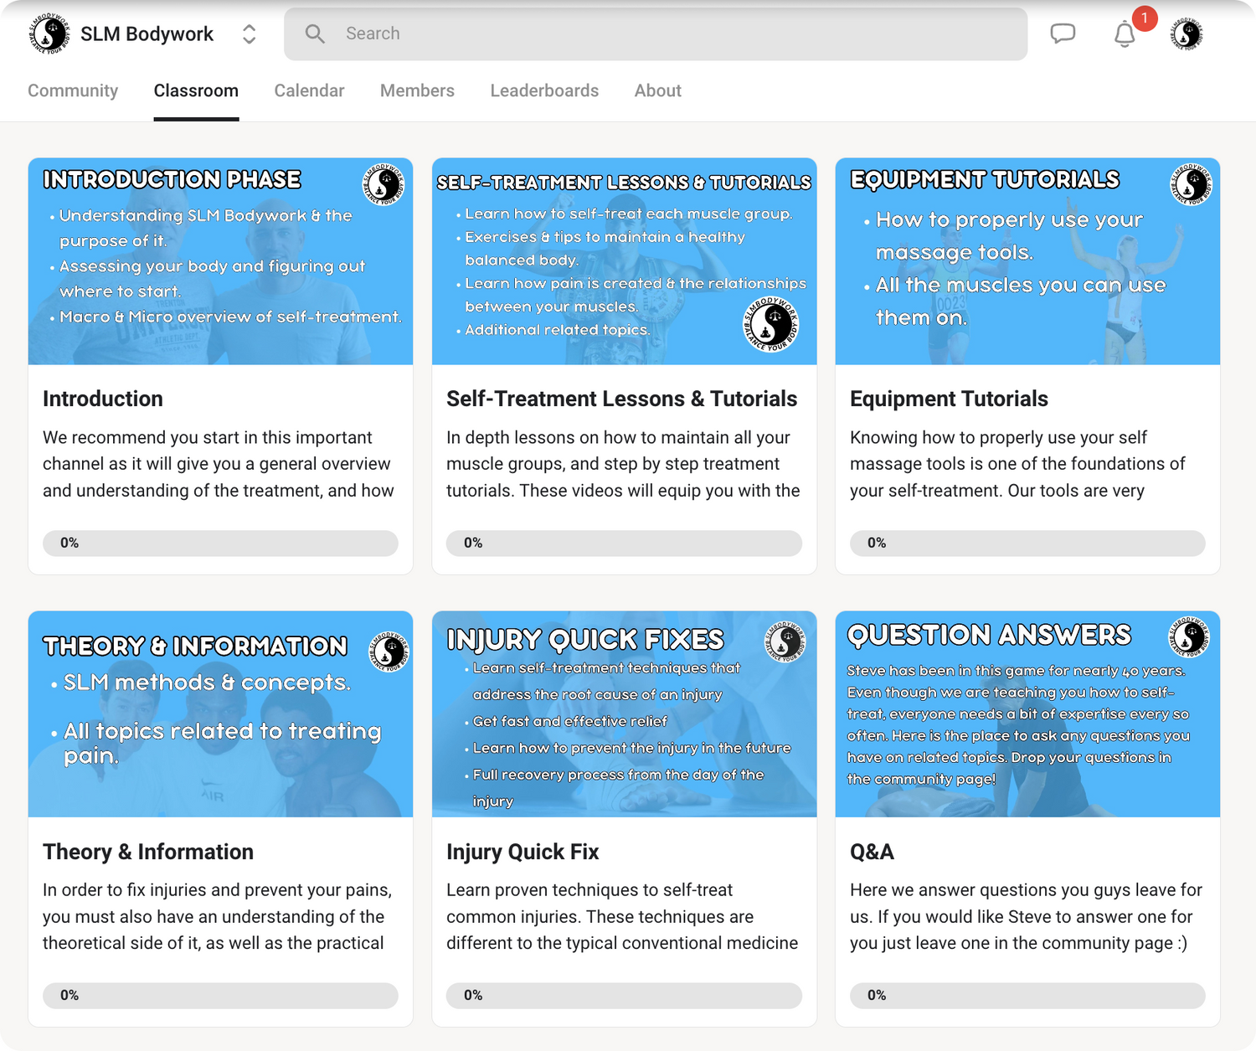Click the Self-Treatment Lessons progress bar

click(x=624, y=543)
